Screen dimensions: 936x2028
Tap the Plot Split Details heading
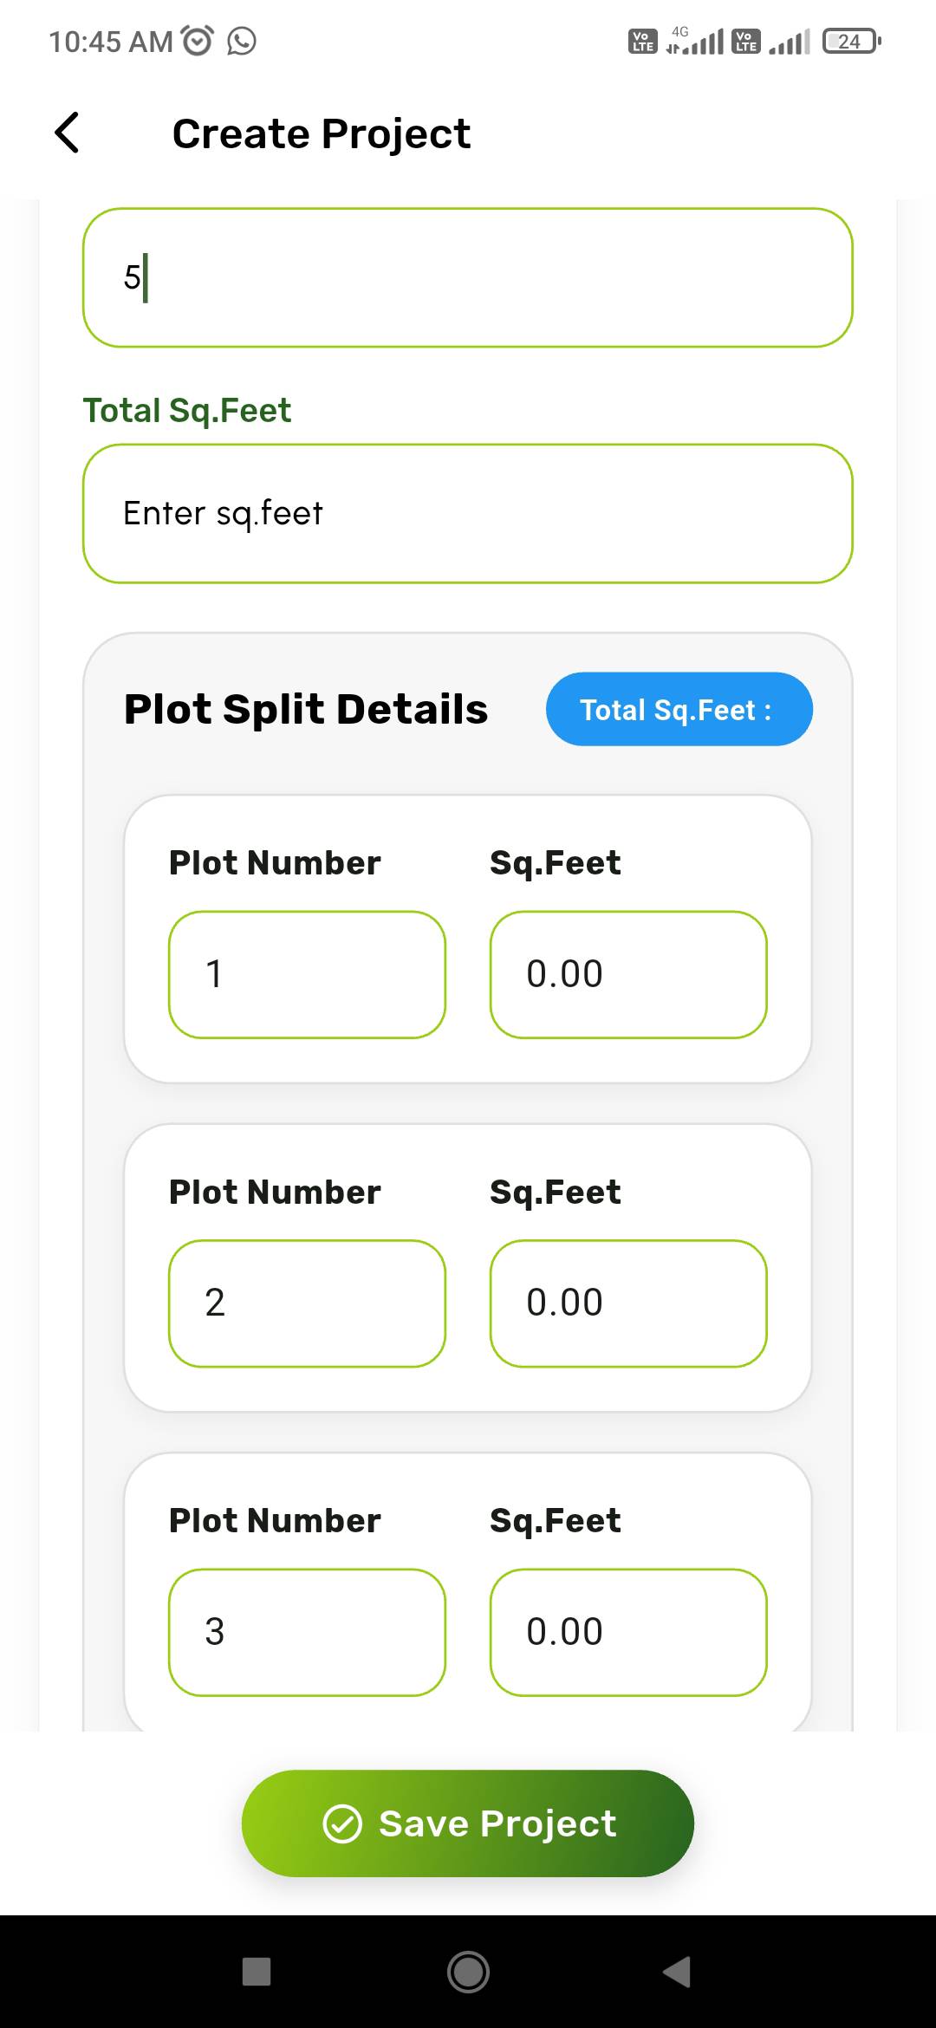click(306, 709)
